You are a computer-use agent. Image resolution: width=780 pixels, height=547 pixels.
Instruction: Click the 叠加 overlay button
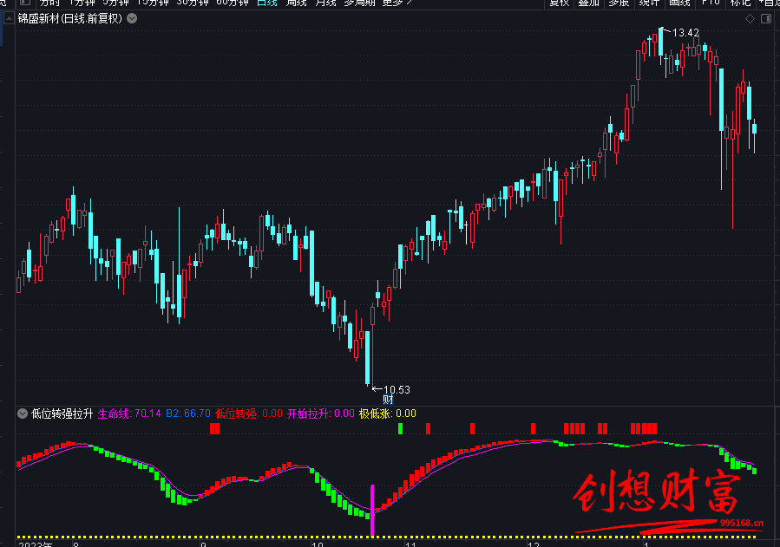589,3
